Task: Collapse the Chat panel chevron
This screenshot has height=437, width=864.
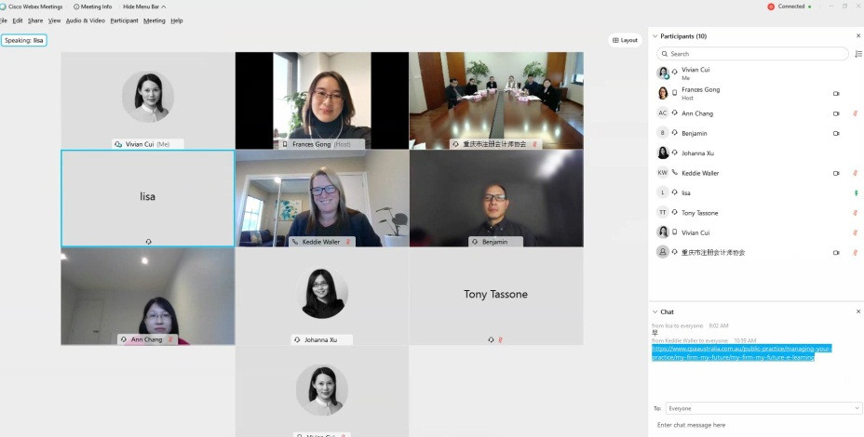Action: point(655,311)
